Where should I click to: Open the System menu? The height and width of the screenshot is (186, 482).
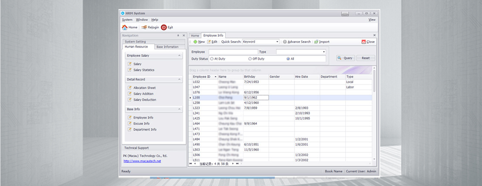tap(127, 20)
